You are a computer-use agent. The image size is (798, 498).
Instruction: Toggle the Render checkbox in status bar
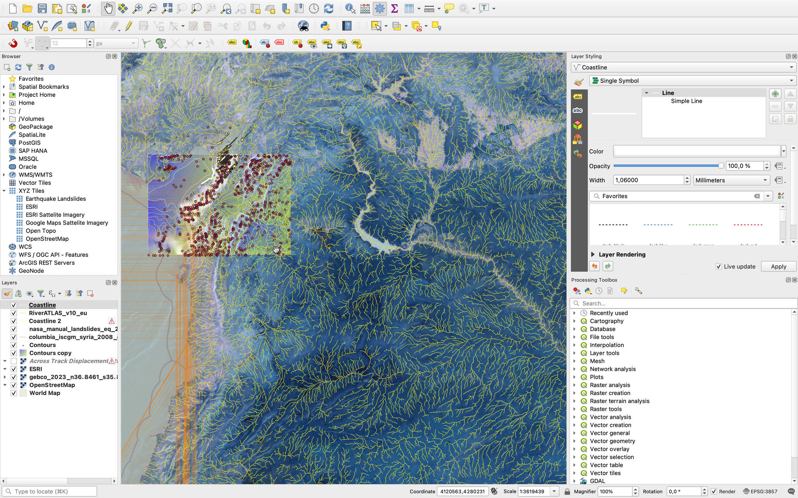[x=713, y=491]
